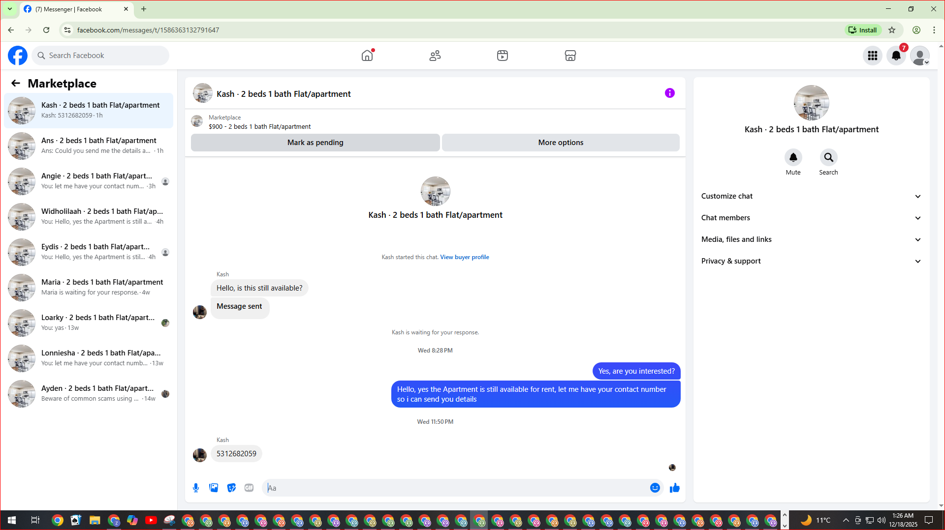Viewport: 945px width, 530px height.
Task: Open taskbar hidden icons chevron
Action: point(846,520)
